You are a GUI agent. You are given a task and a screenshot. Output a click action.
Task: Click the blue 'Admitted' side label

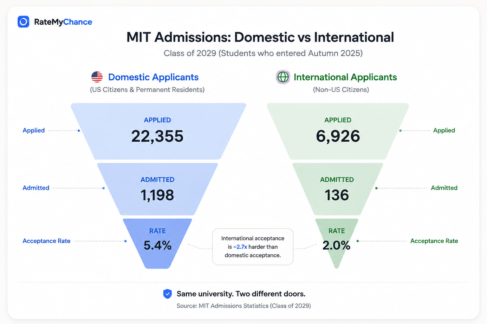click(x=36, y=188)
